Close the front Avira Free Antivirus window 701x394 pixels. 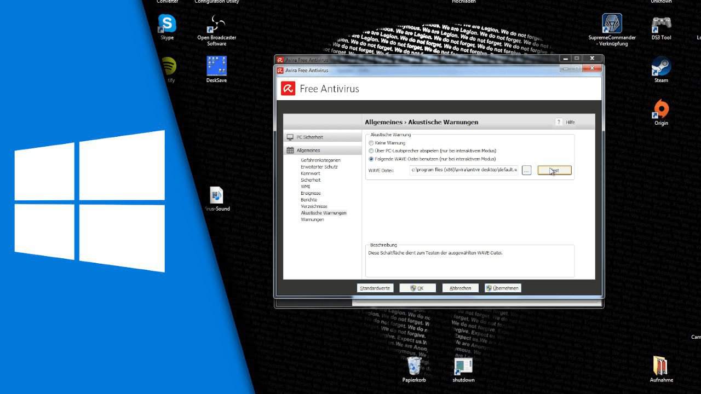click(x=592, y=68)
